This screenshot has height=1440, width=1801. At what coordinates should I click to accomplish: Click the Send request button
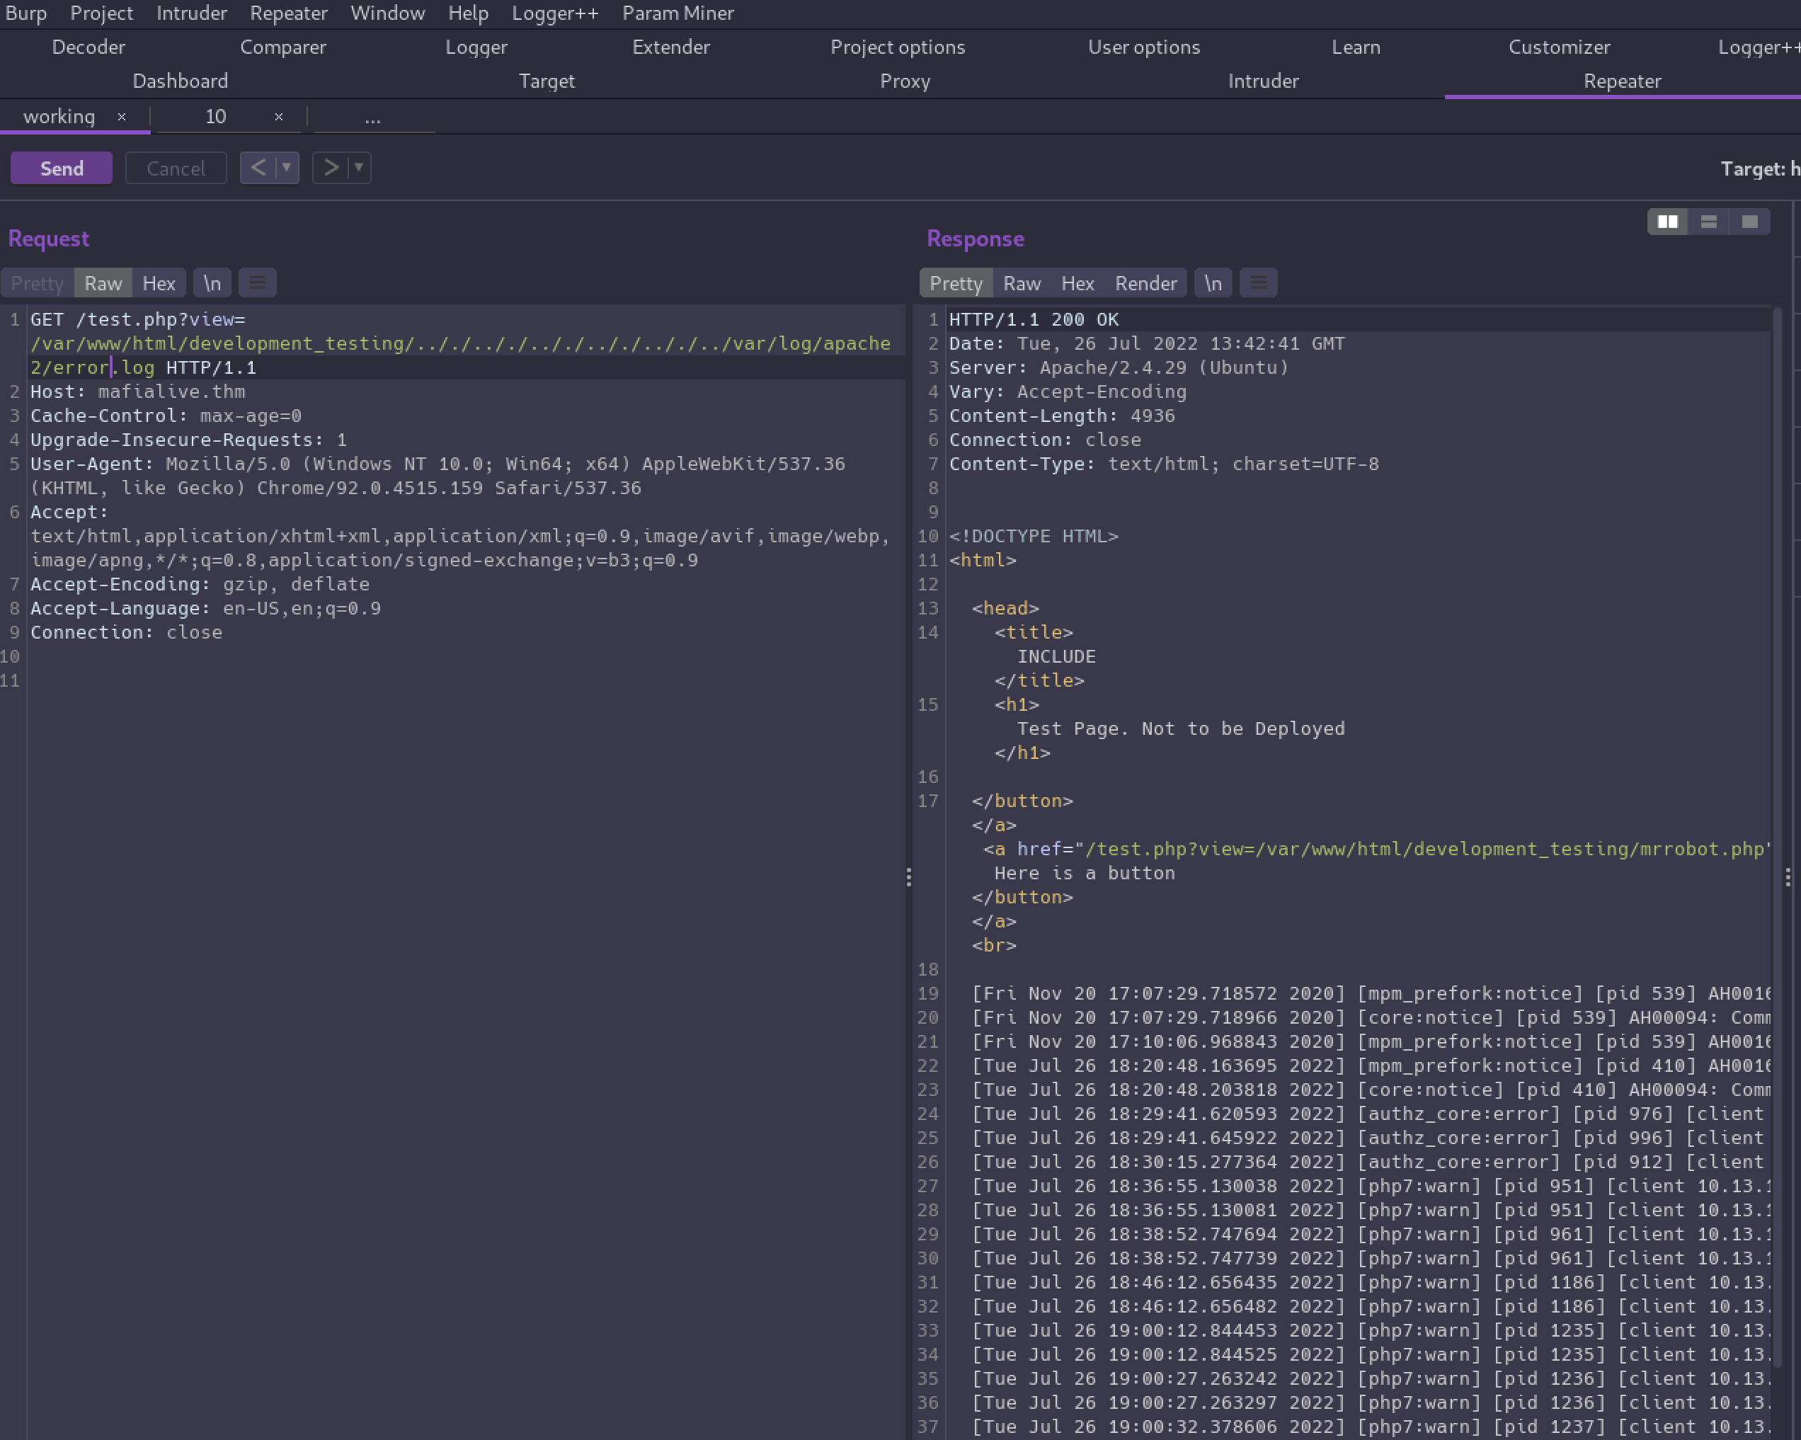coord(61,168)
